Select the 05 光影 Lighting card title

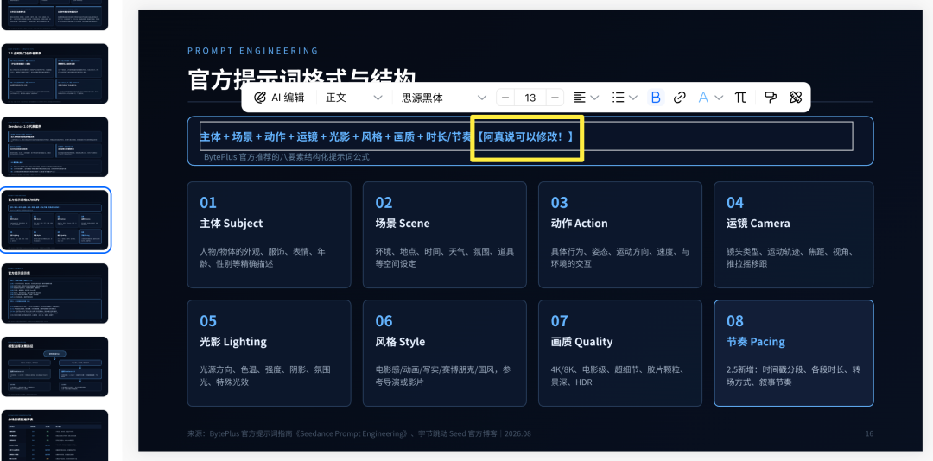pyautogui.click(x=233, y=342)
